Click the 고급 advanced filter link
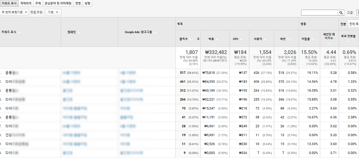This screenshot has height=158, width=359. pyautogui.click(x=350, y=13)
